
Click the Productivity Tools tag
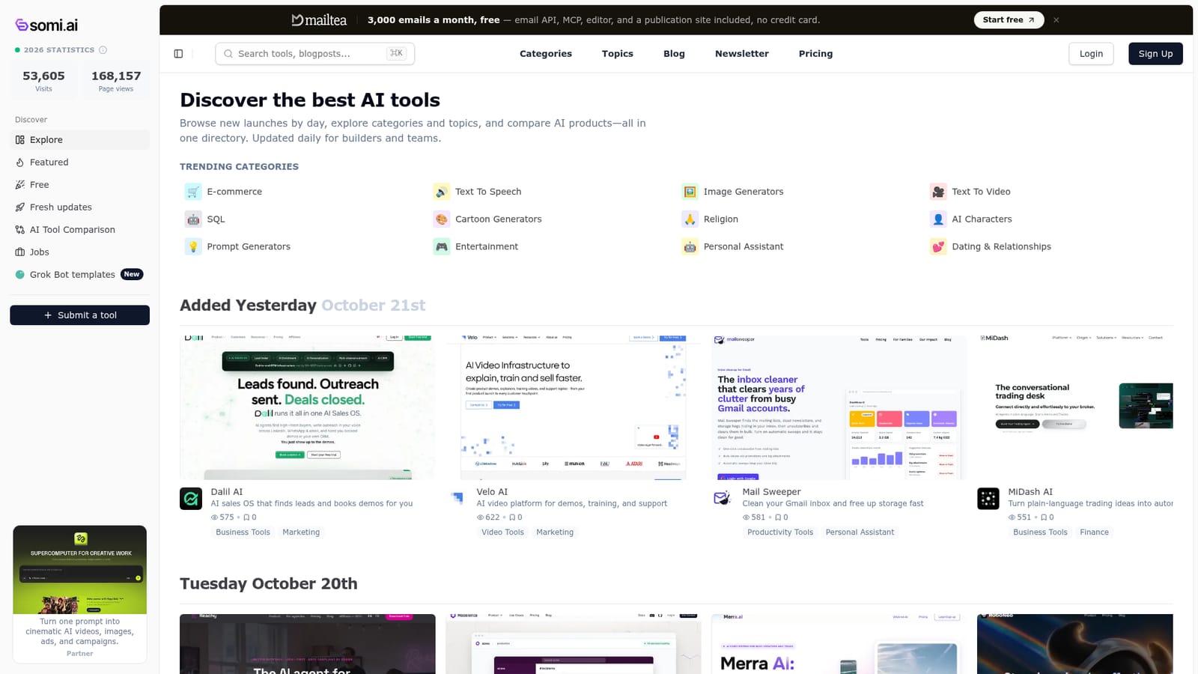pos(780,532)
